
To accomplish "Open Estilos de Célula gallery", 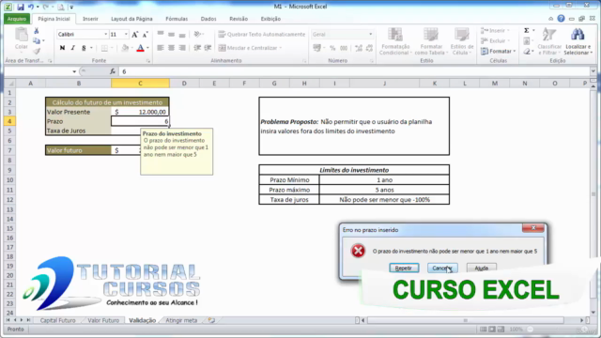I will tap(461, 41).
